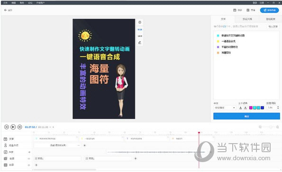Click the yellow square beside second list line

pos(218,41)
